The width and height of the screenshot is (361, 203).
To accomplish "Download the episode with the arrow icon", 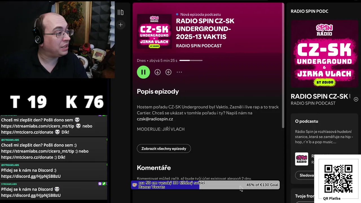I will click(x=157, y=72).
